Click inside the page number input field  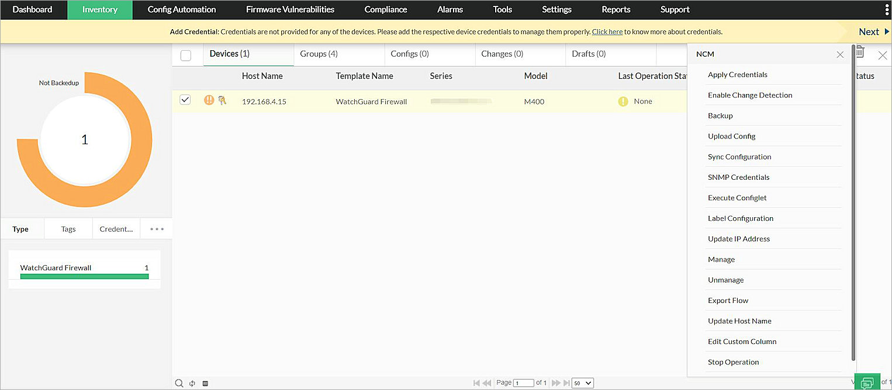(523, 382)
